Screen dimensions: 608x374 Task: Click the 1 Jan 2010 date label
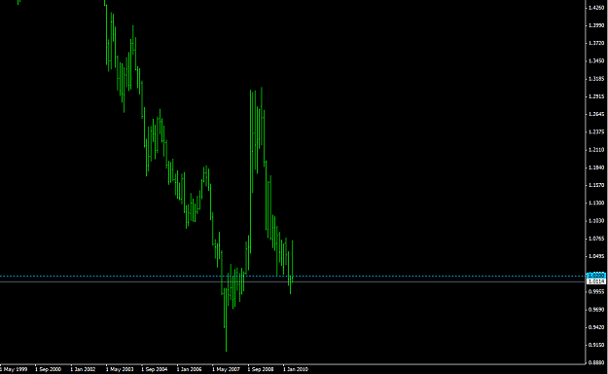[296, 369]
